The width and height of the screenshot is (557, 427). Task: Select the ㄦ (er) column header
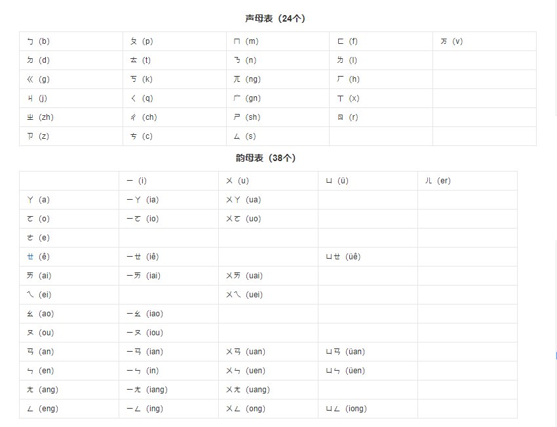[x=467, y=181]
